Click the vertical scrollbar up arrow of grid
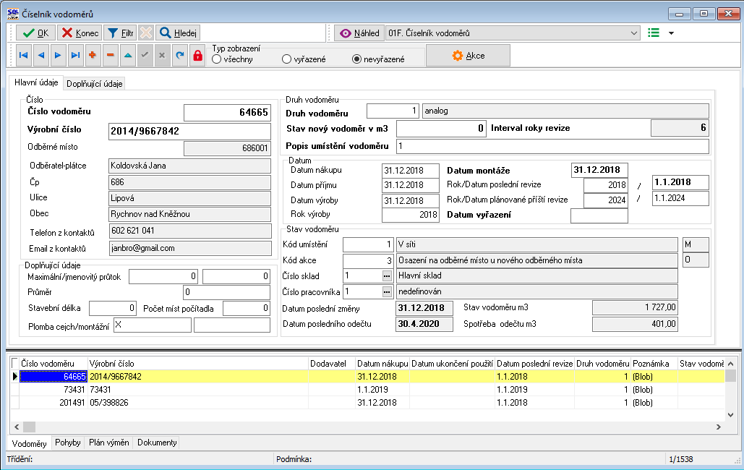Viewport: 744px width, 470px height. (x=730, y=364)
